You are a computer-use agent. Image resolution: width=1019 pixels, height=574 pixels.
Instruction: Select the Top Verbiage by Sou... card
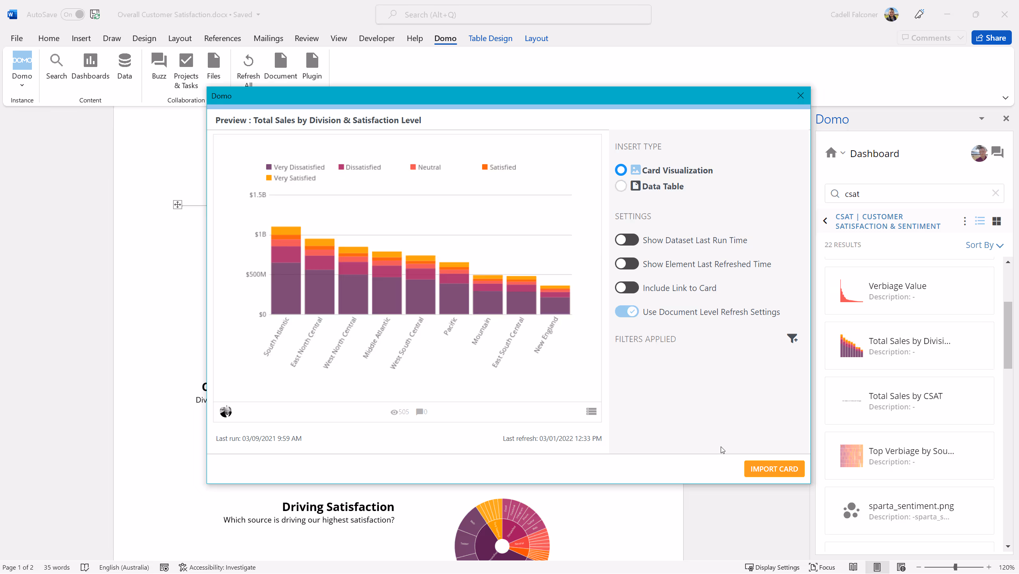[909, 456]
